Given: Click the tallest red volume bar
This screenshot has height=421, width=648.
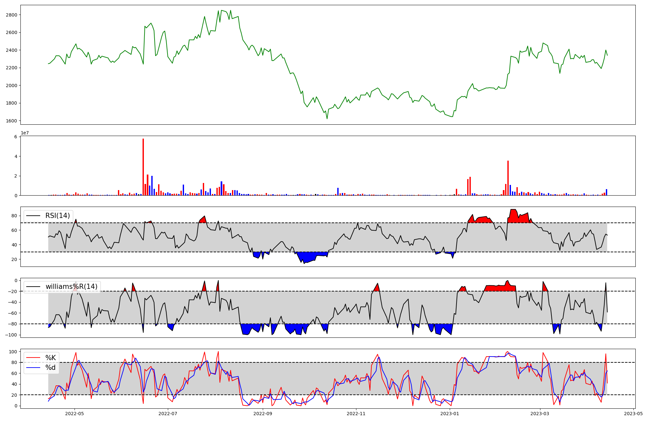Looking at the screenshot, I should (x=143, y=167).
